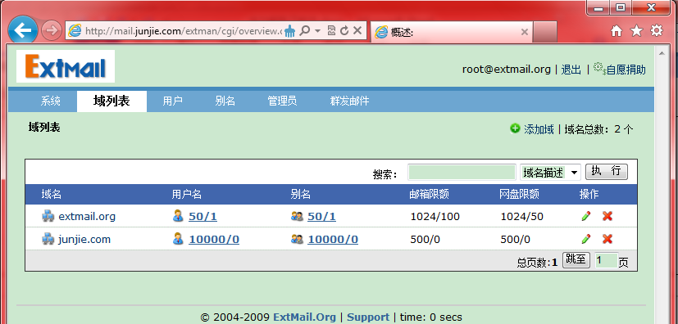The image size is (678, 324).
Task: Stop loading with the address bar X
Action: tap(357, 30)
